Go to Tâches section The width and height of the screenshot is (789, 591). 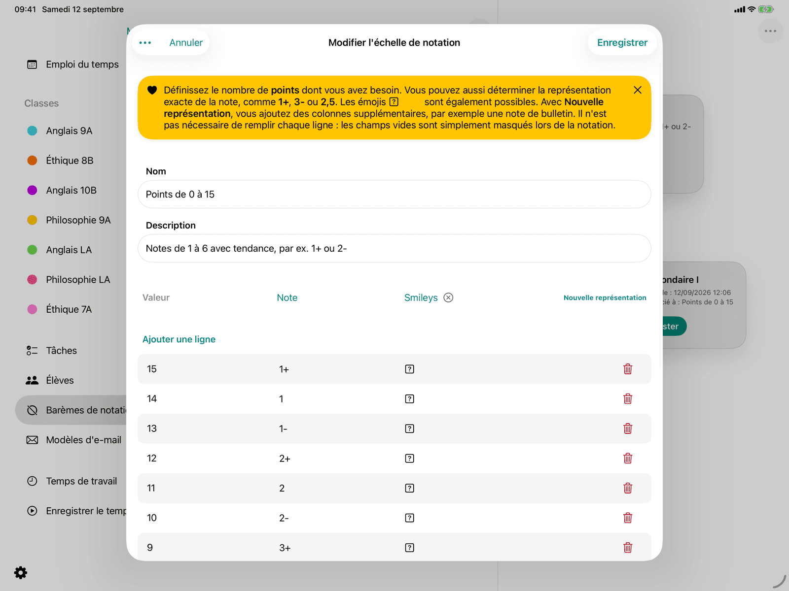pos(52,351)
